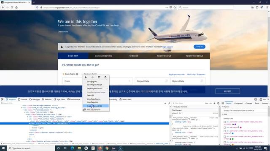Screen dimensions: 270x151
Task: Toggle the print media simulation icon in Rules
Action: click(x=219, y=103)
